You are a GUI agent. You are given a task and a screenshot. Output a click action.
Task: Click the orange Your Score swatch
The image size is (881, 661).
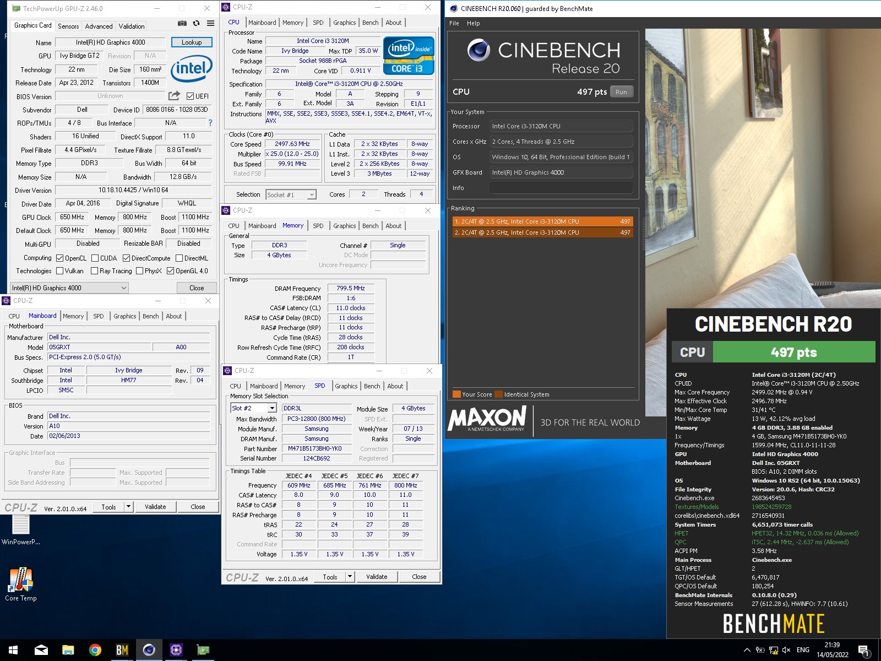tap(456, 394)
